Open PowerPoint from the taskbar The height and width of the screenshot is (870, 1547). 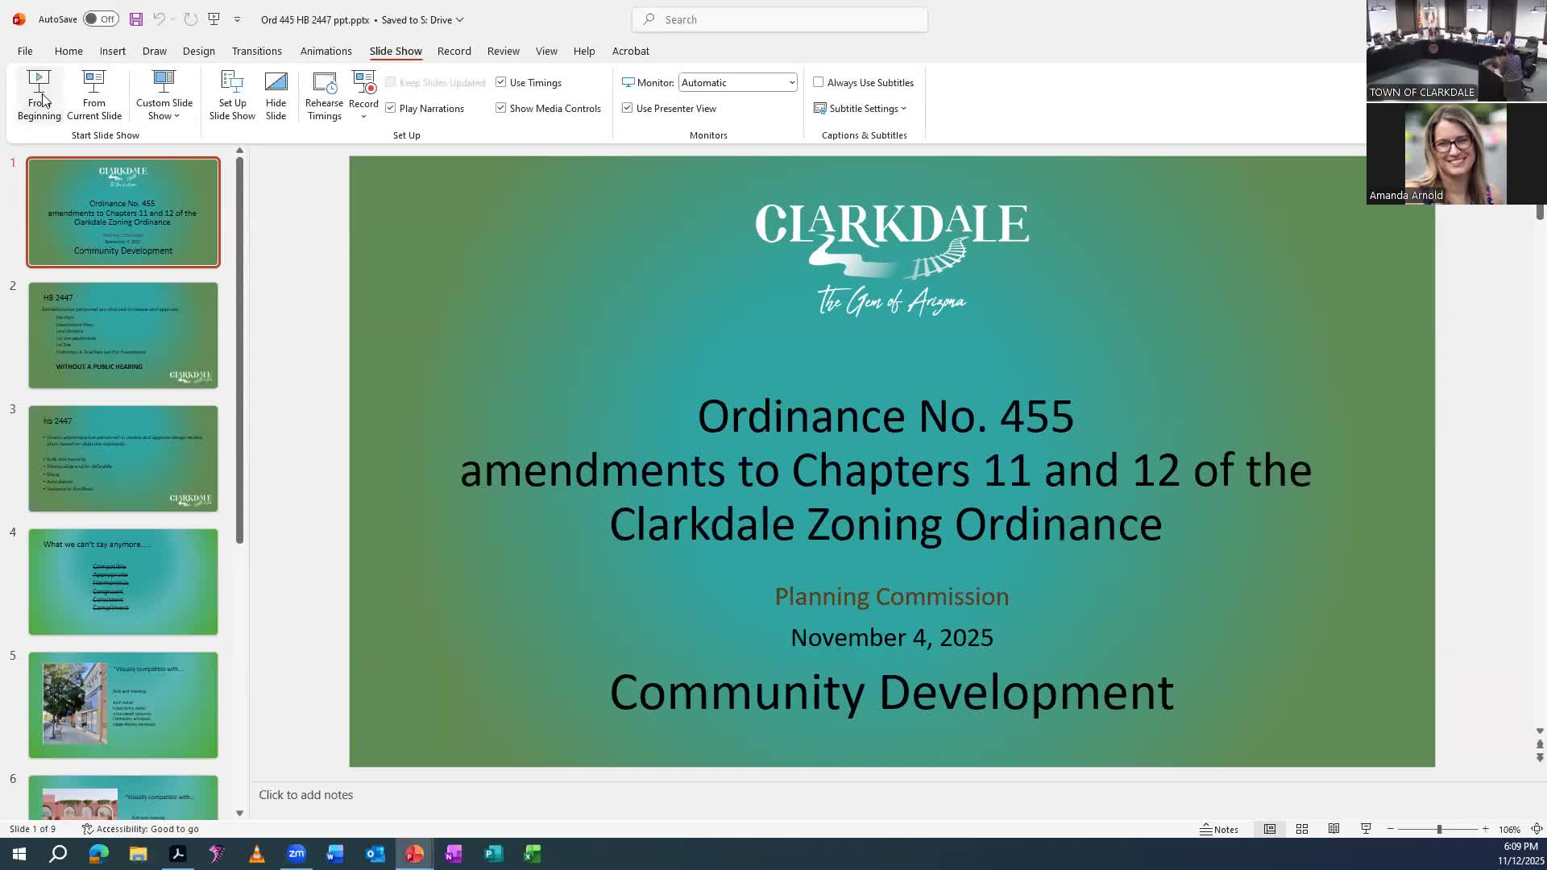(414, 853)
